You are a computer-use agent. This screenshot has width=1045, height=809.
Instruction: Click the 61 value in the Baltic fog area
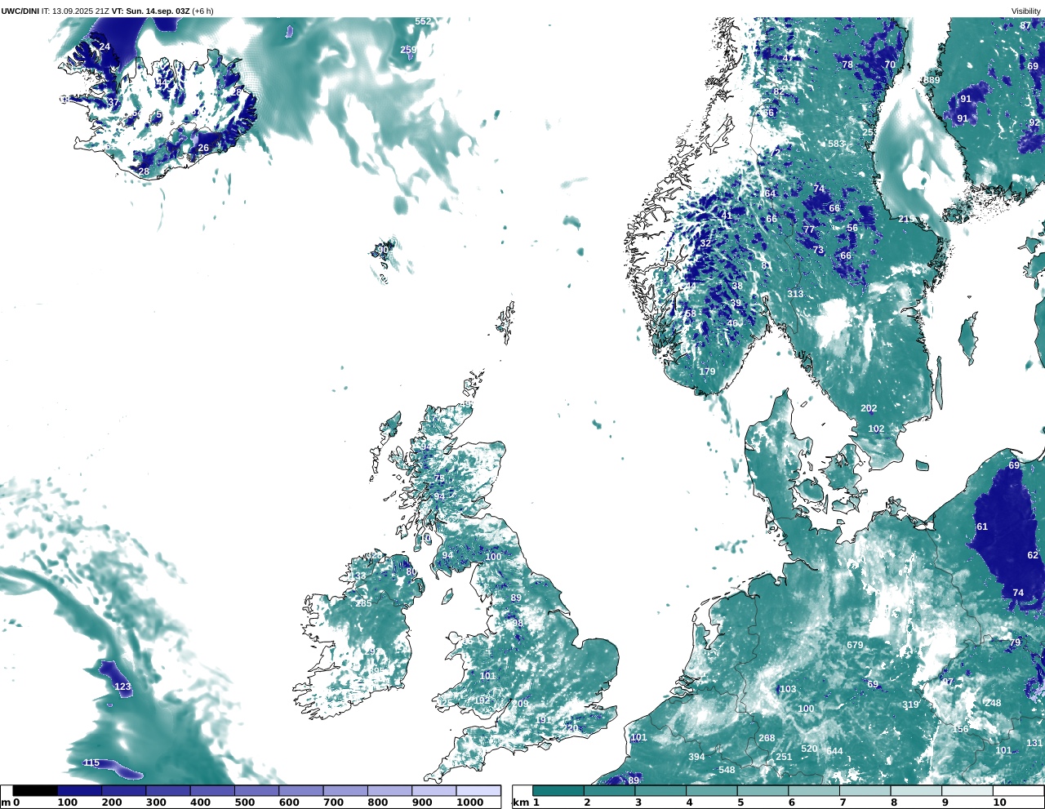click(x=982, y=527)
